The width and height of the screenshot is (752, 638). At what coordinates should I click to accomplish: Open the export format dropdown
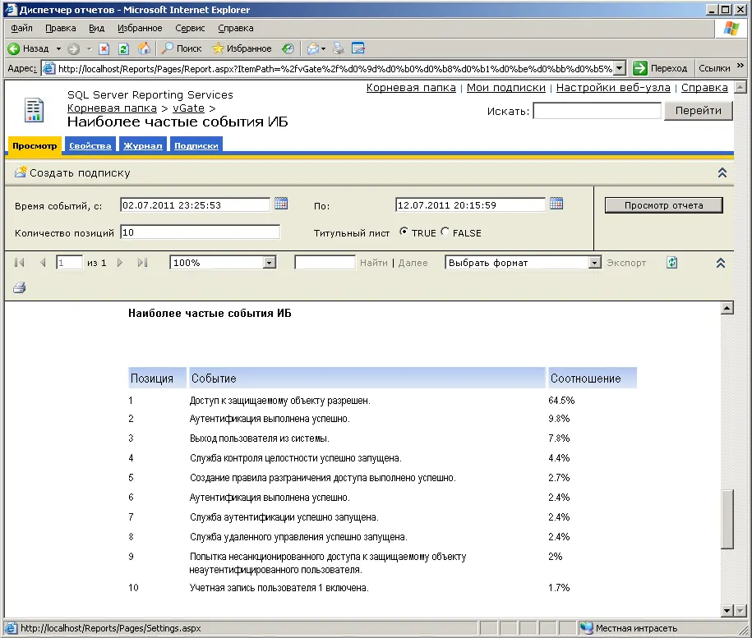[x=596, y=263]
